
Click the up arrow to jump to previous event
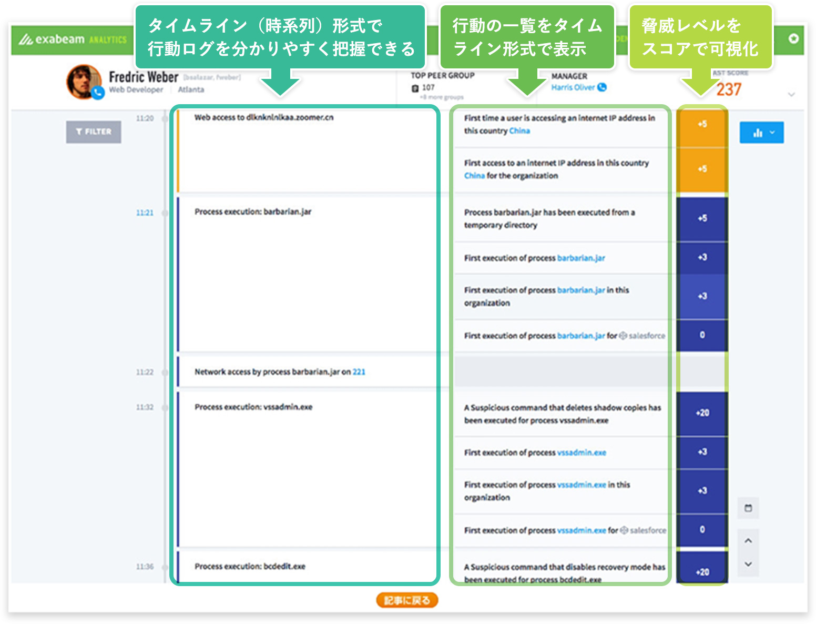[748, 540]
